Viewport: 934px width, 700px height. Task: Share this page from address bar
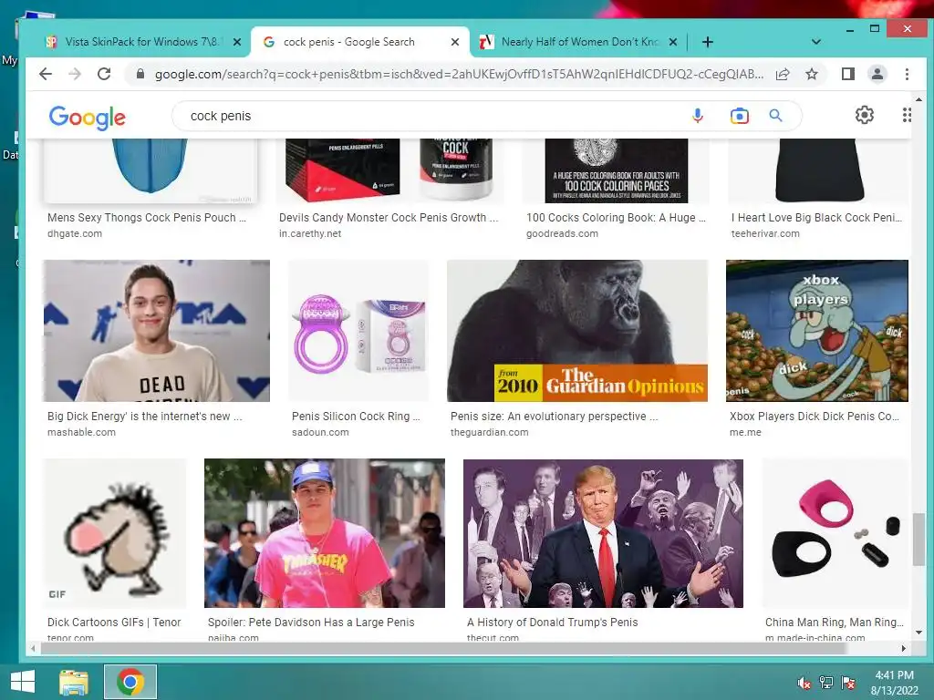pos(783,74)
